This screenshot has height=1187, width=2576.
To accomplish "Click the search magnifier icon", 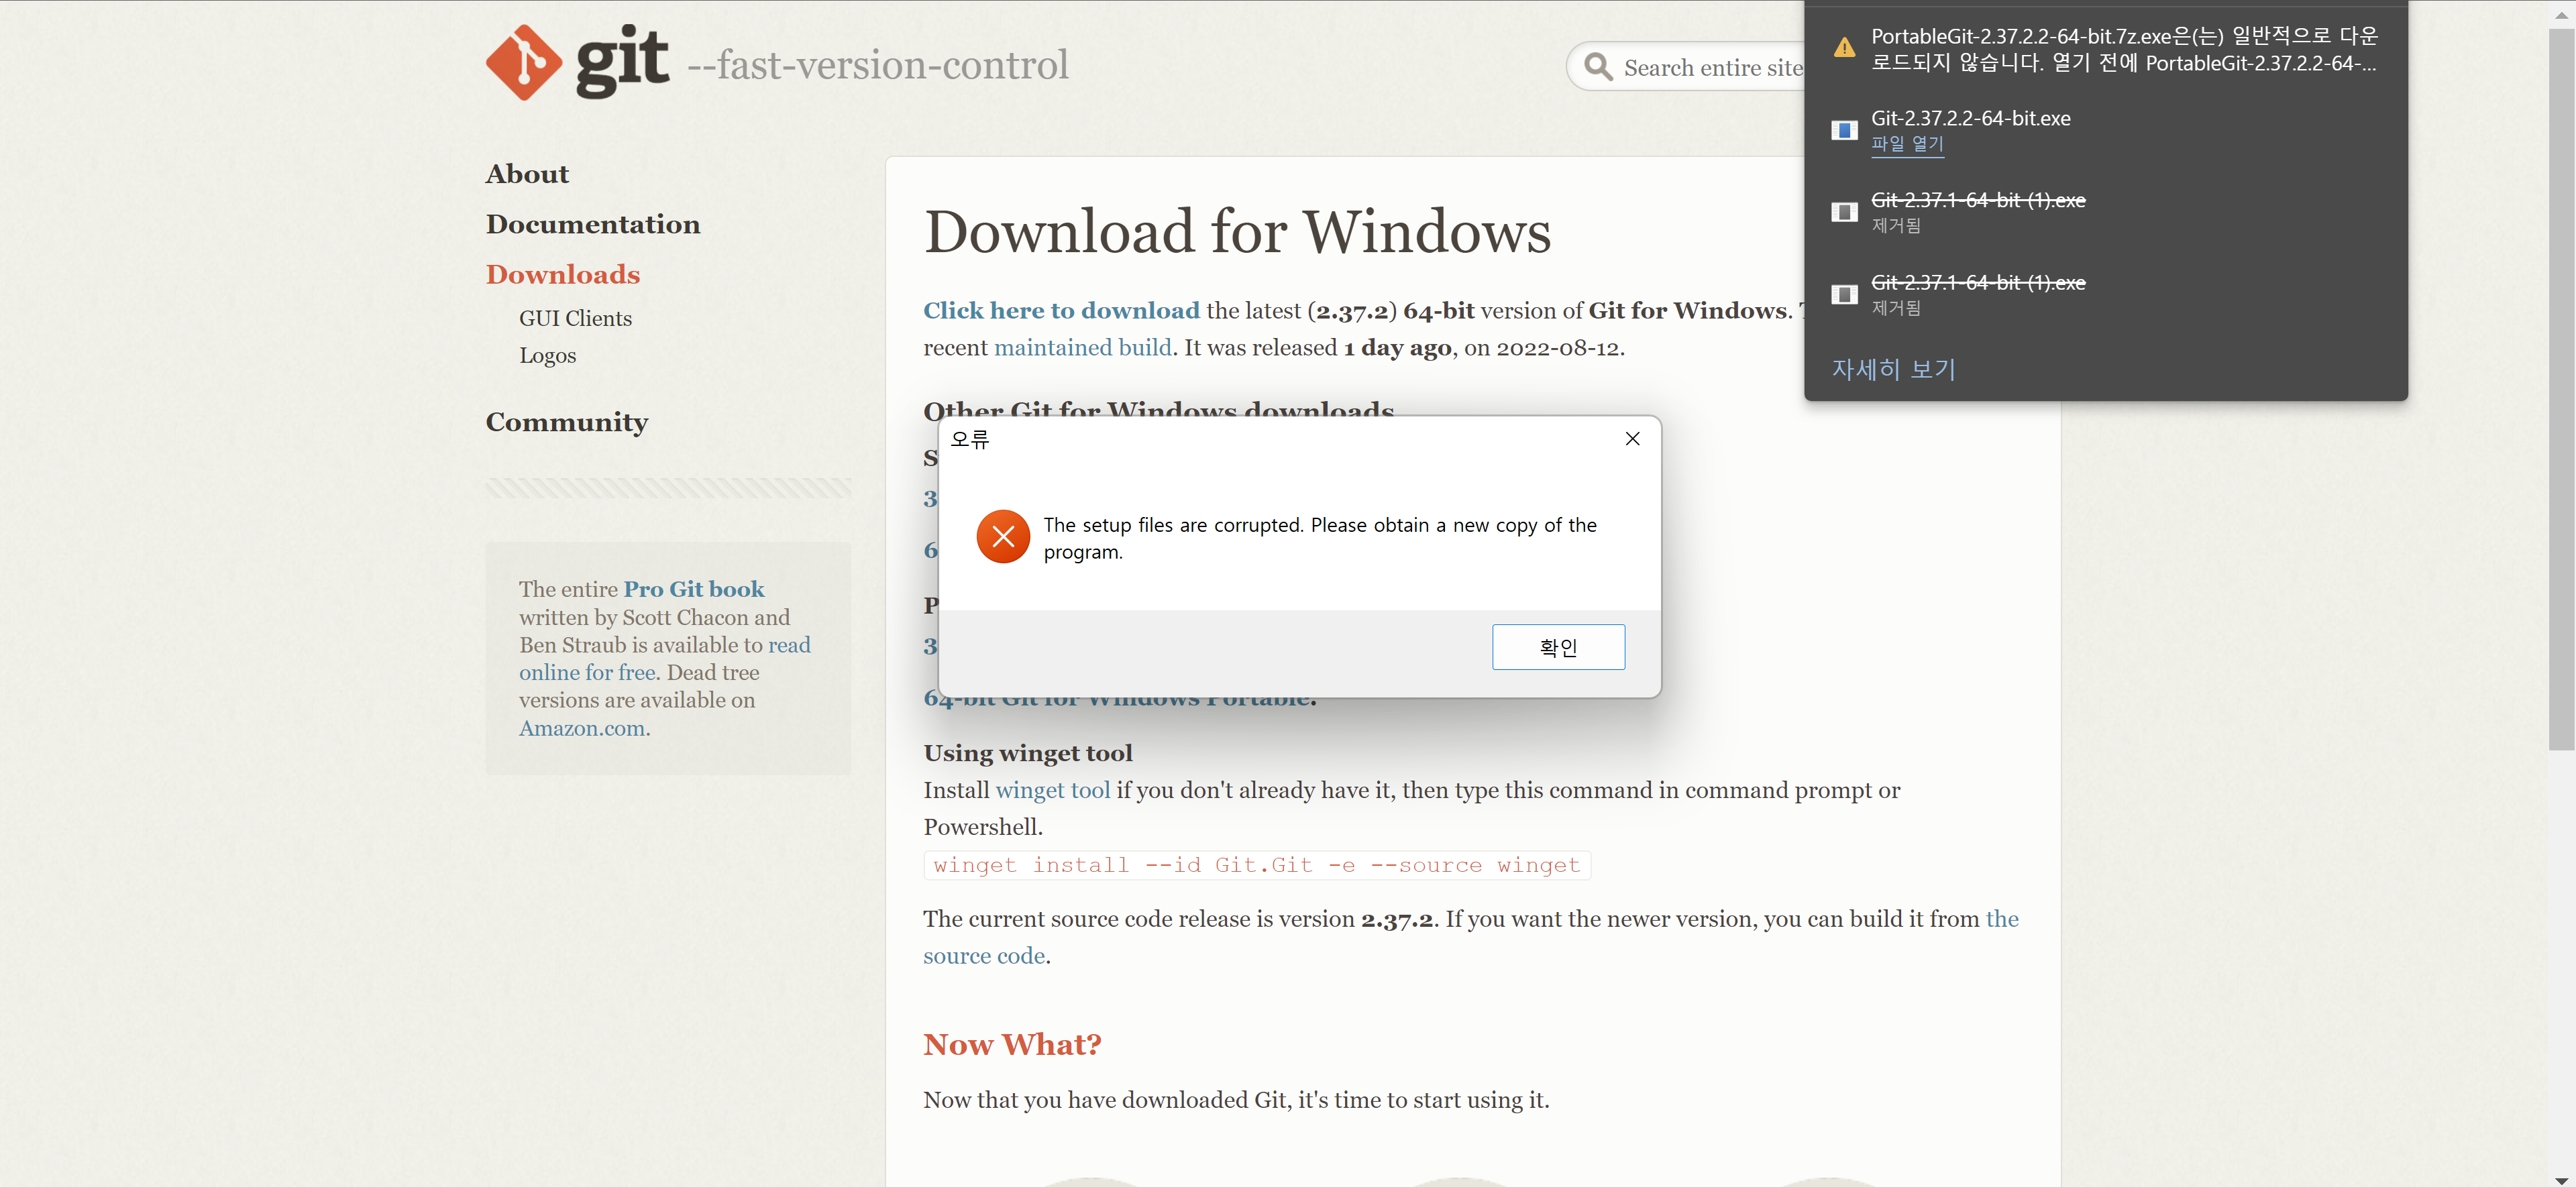I will (1598, 67).
